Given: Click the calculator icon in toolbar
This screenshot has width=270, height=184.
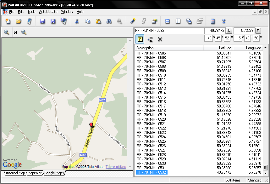Looking at the screenshot, I should click(x=213, y=21).
